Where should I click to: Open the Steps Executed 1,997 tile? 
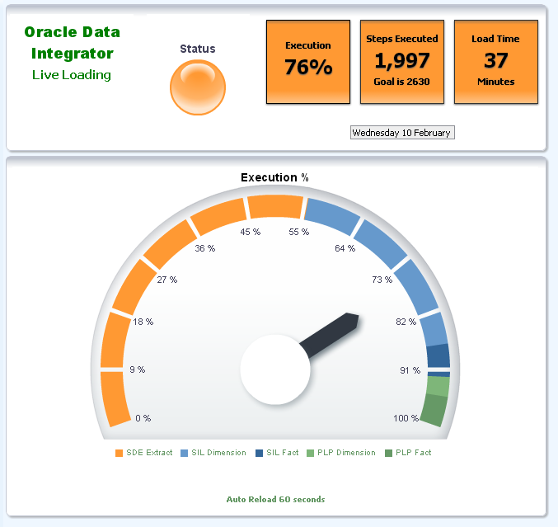(x=402, y=62)
